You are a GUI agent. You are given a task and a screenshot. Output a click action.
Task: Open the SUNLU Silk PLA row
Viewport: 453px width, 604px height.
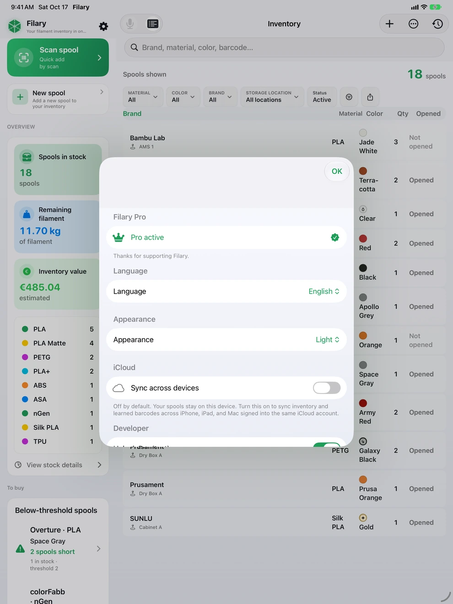284,523
